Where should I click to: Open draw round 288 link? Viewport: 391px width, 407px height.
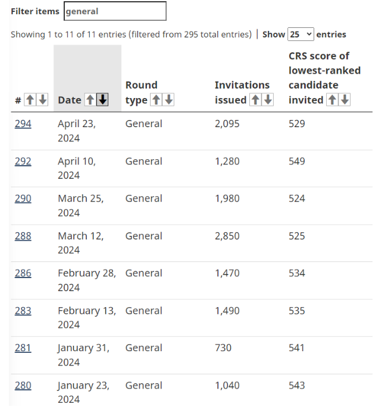click(x=23, y=236)
